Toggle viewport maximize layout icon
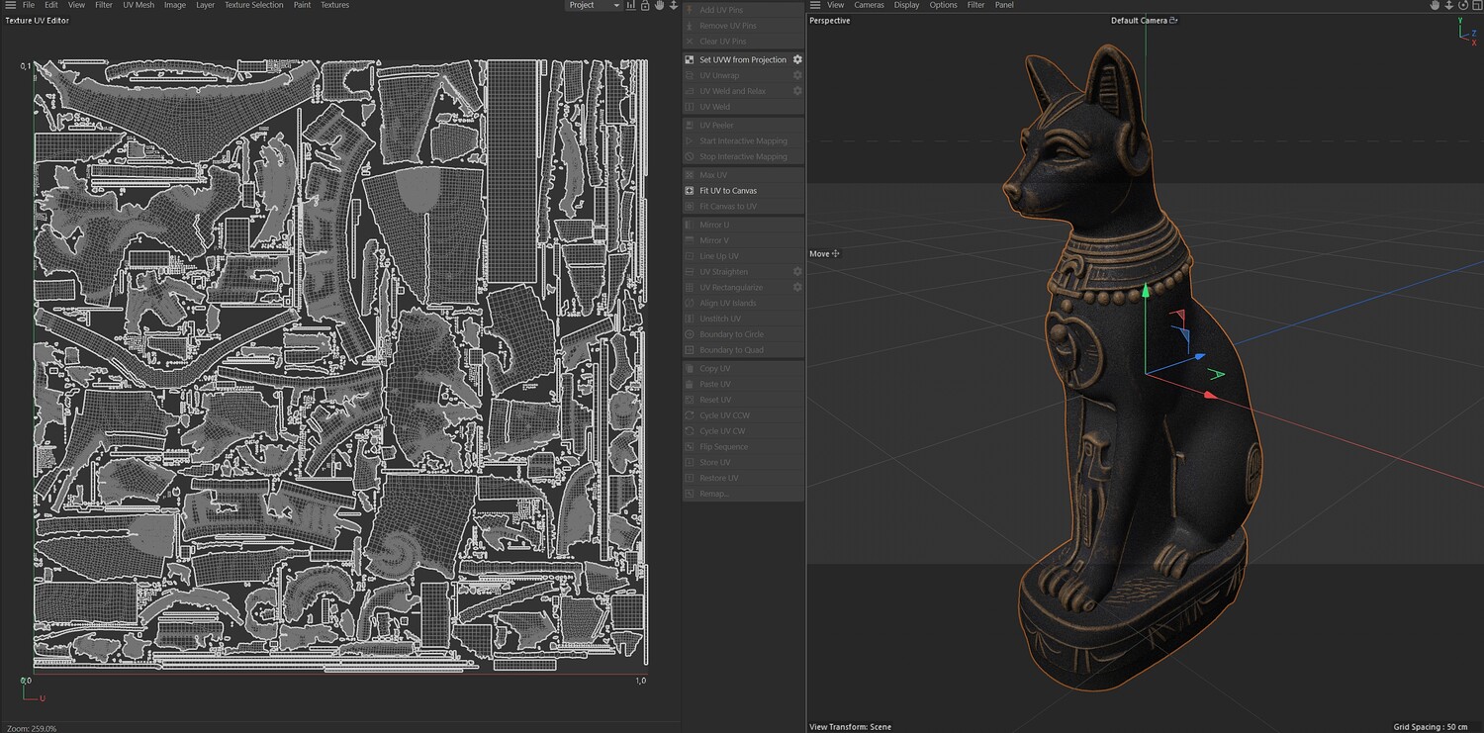 [x=1476, y=5]
